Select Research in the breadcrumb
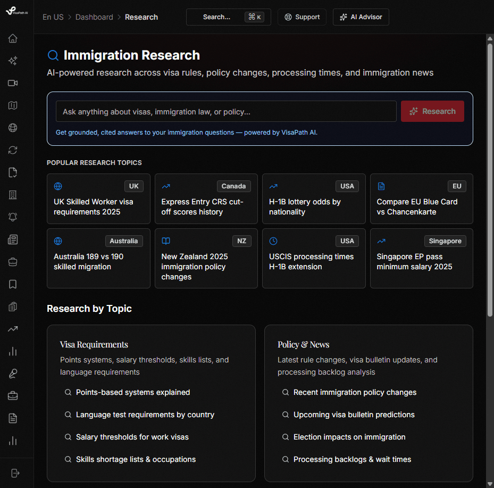This screenshot has height=488, width=494. [x=141, y=17]
